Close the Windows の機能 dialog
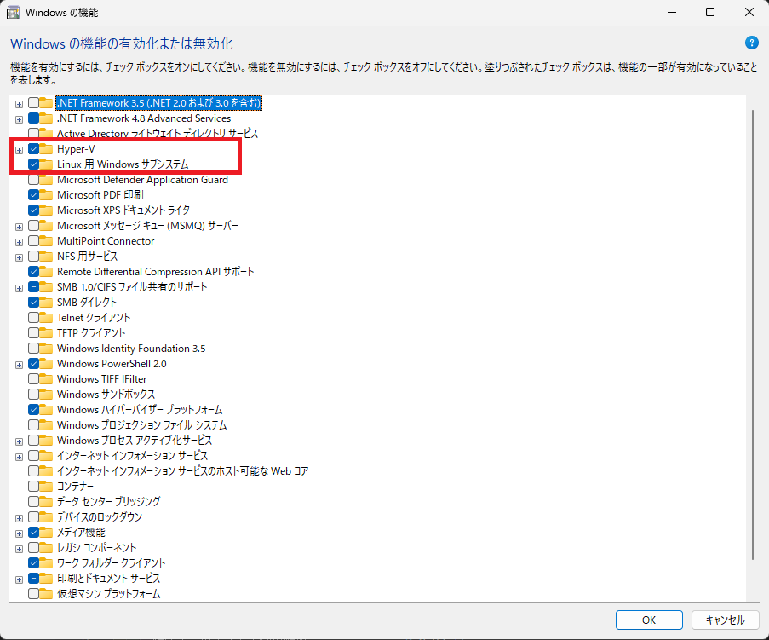This screenshot has height=640, width=769. click(x=749, y=12)
